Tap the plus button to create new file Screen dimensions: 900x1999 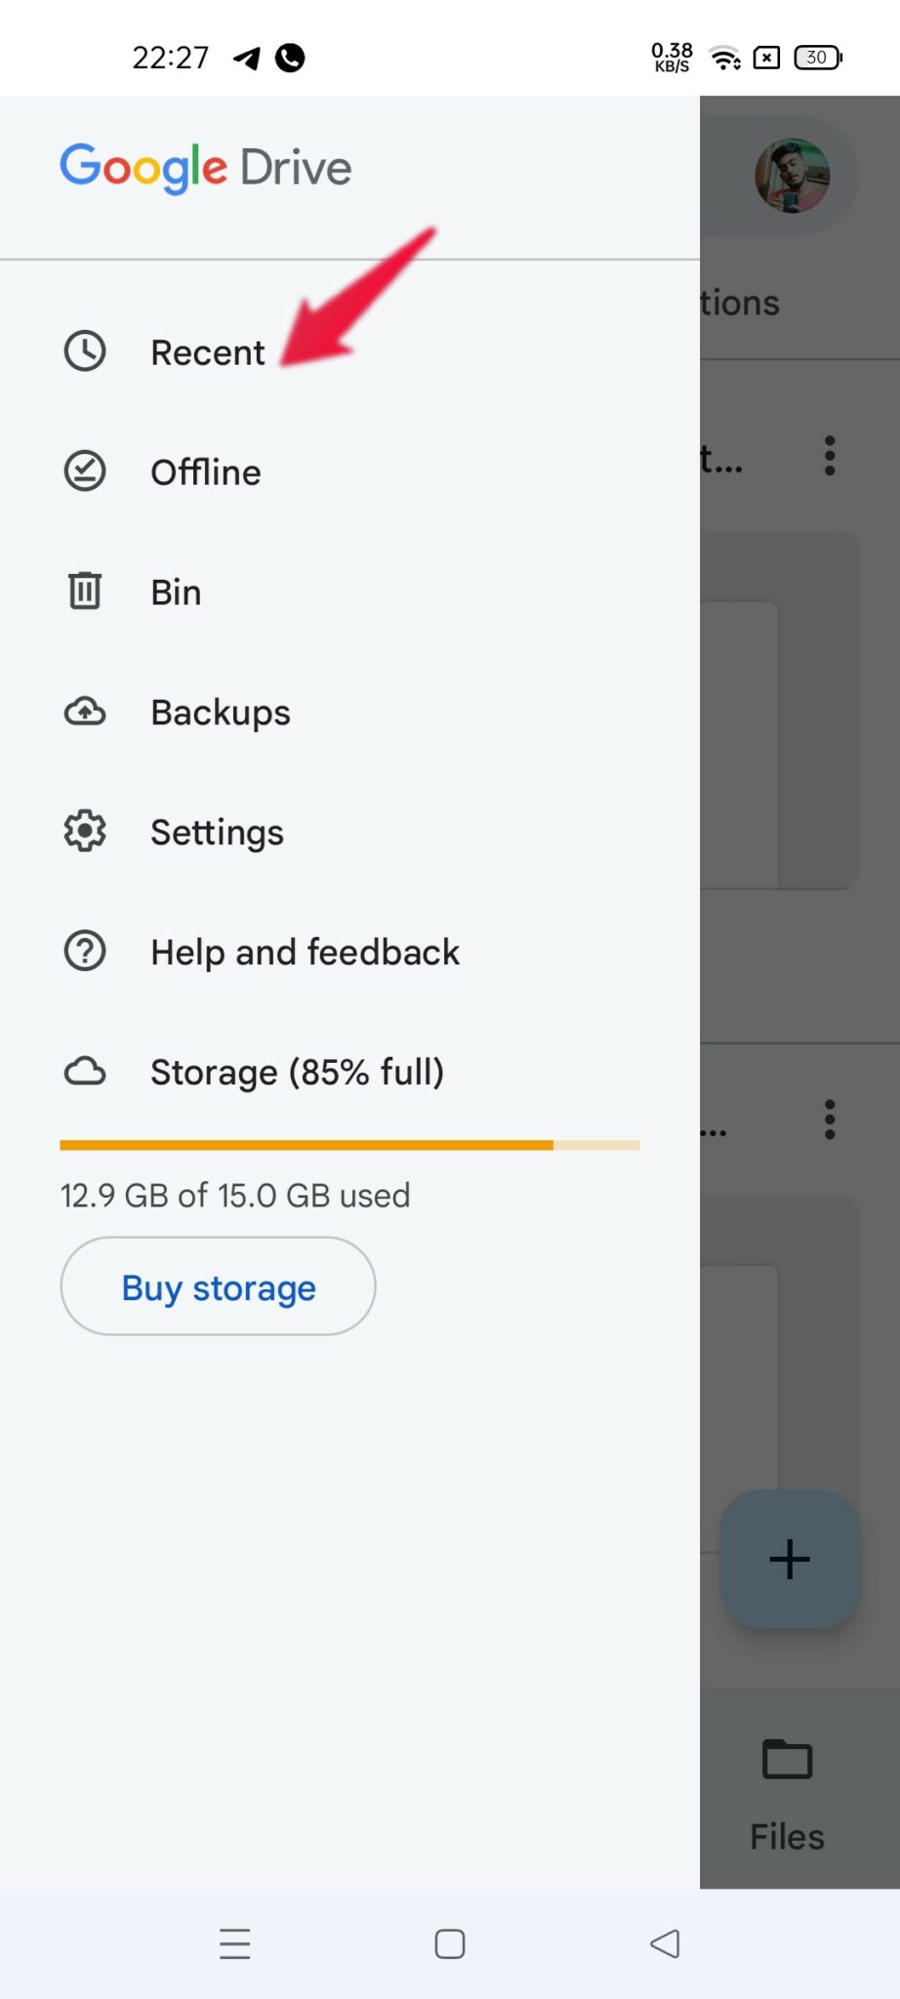789,1559
